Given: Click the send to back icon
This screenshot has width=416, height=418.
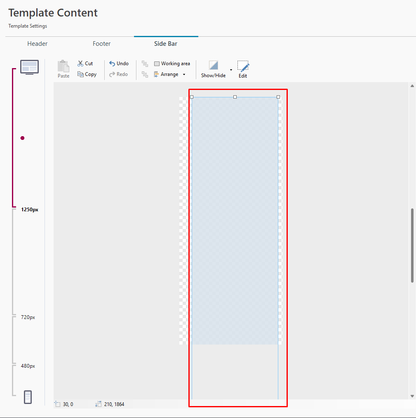Looking at the screenshot, I should (145, 74).
